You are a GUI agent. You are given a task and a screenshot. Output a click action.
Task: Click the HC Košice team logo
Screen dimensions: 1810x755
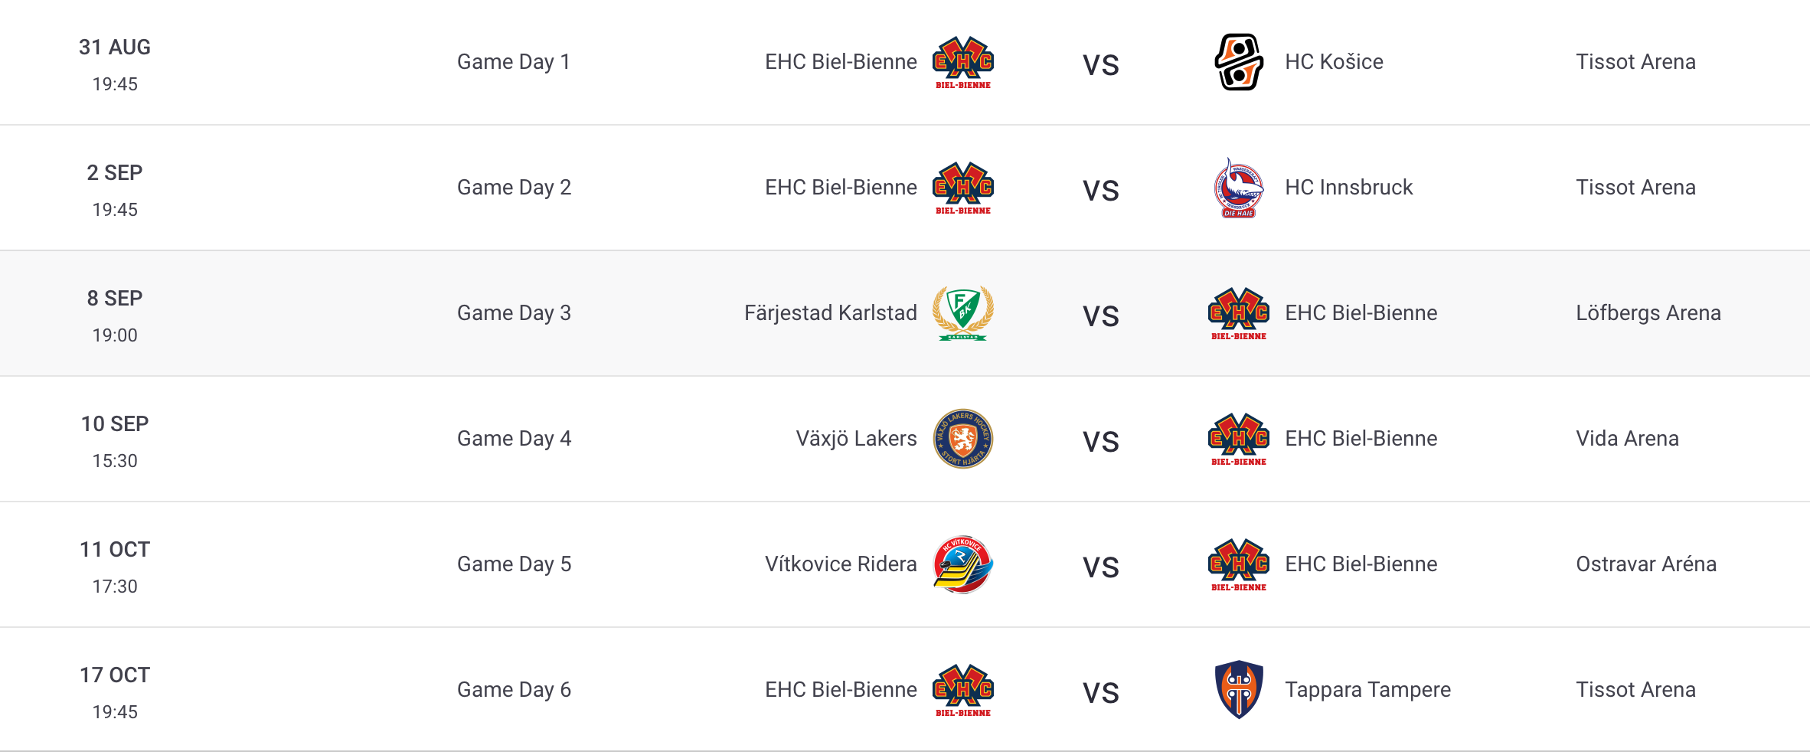[1239, 62]
